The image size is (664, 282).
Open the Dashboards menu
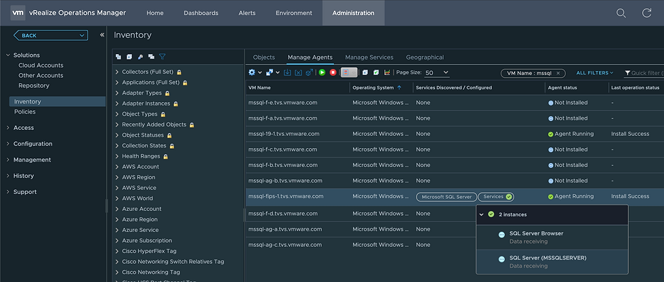pyautogui.click(x=201, y=13)
